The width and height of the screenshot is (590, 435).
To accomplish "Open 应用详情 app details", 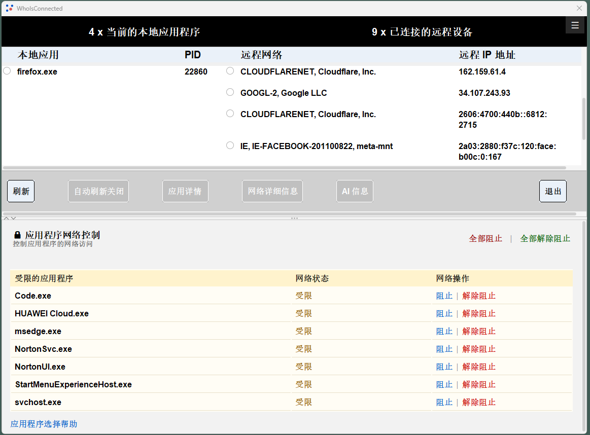I will pyautogui.click(x=185, y=191).
